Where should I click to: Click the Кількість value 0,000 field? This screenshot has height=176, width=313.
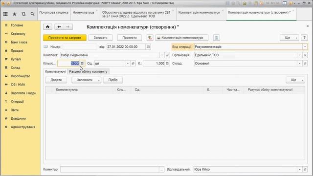[69, 64]
